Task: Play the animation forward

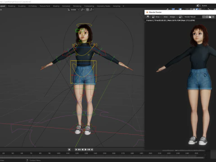Action: pos(85,149)
